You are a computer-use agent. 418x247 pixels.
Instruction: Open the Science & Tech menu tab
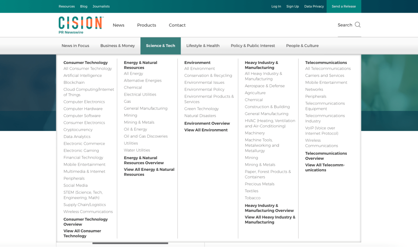click(x=160, y=46)
